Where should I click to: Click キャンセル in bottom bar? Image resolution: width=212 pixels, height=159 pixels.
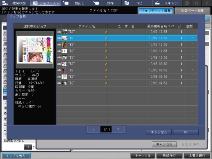[x=143, y=155]
